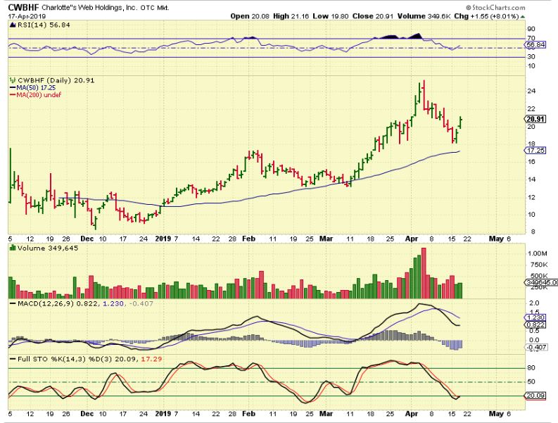Click the green up-arrow beside the change percentage
The height and width of the screenshot is (423, 558).
tap(522, 16)
